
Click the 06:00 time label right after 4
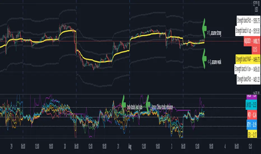(237, 146)
